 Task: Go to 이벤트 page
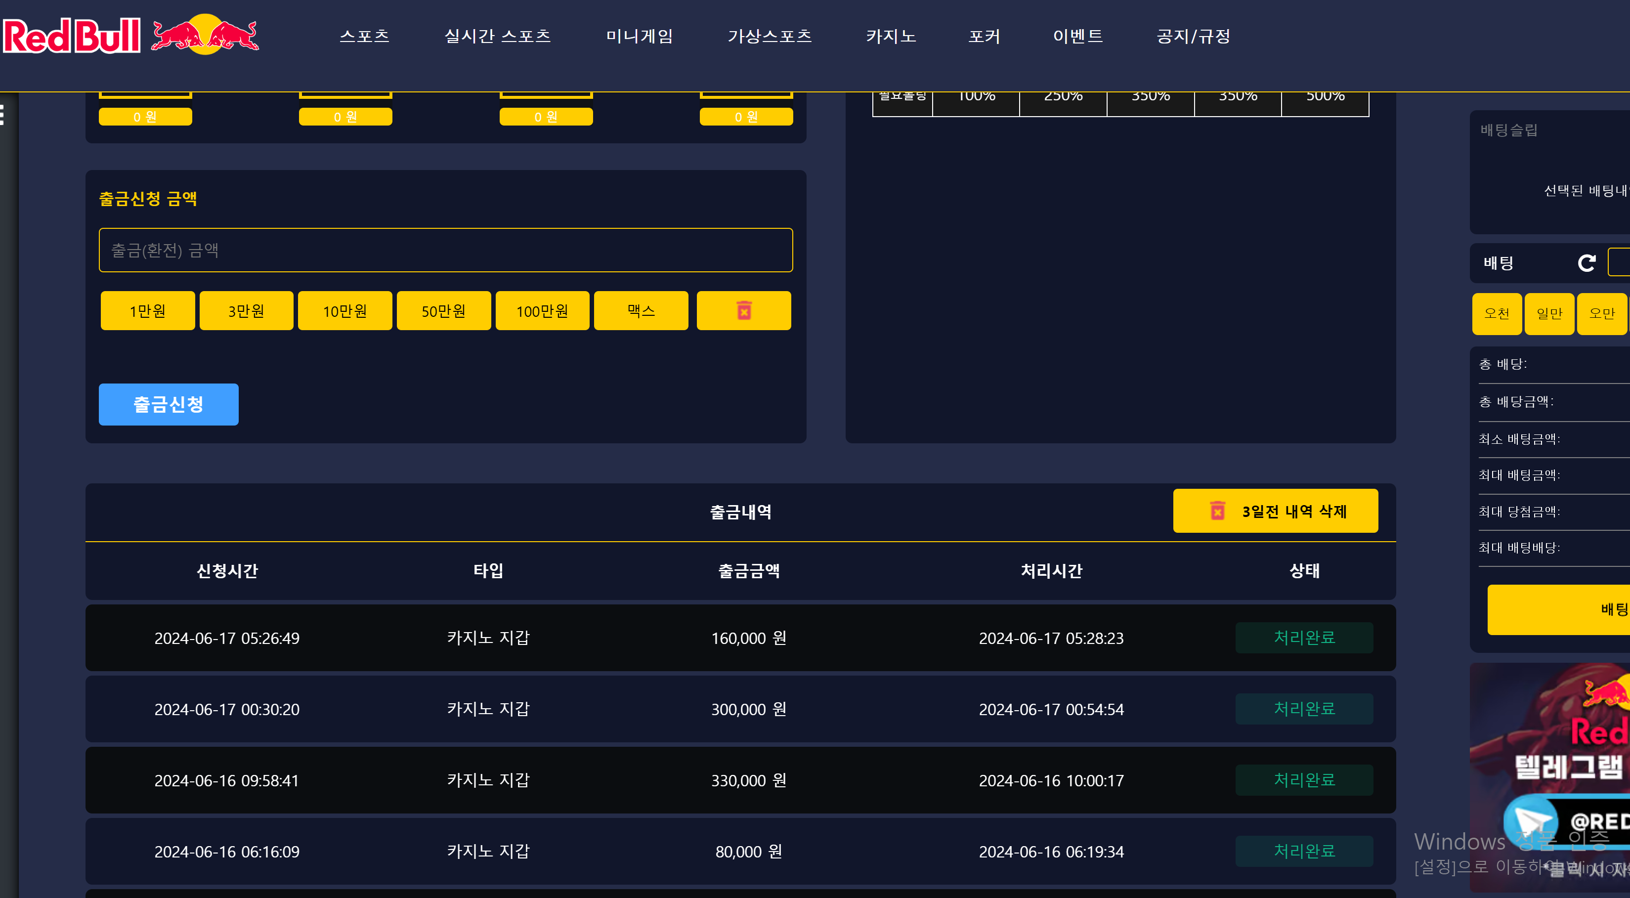(x=1077, y=36)
